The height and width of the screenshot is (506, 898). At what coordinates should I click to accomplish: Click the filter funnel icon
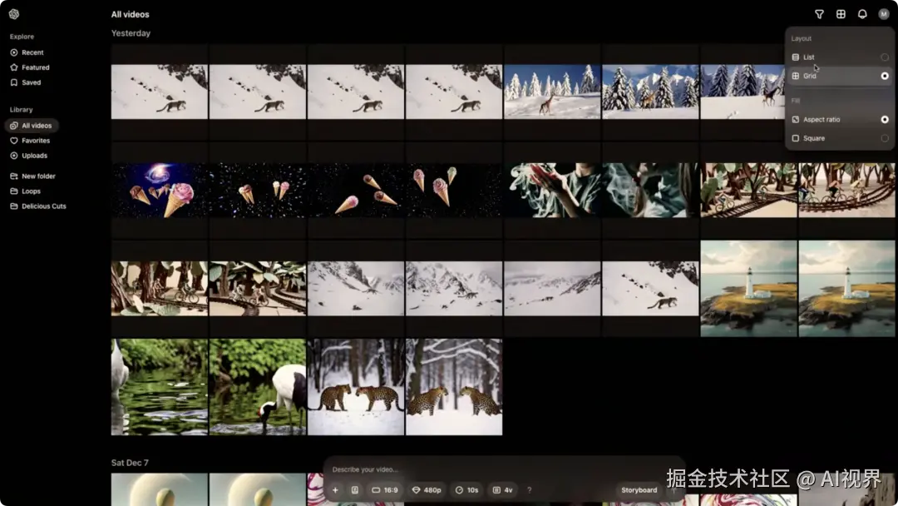[x=819, y=14]
